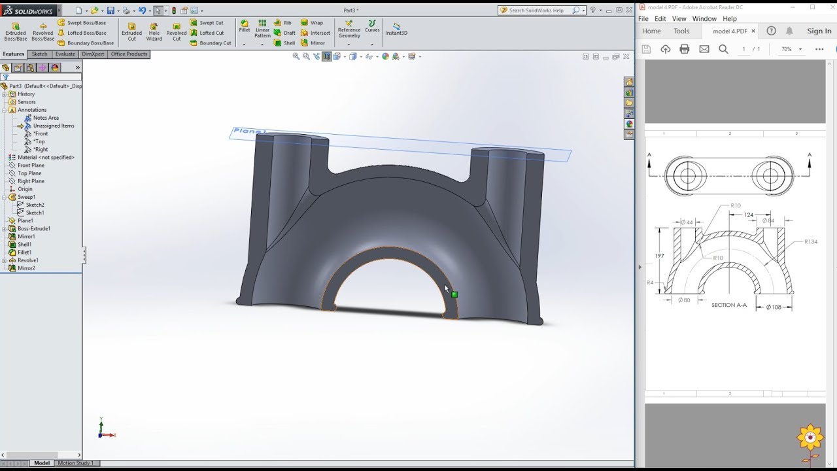Screen dimensions: 837x471
Task: Open dropdown arrow under Linear Pattern
Action: pos(262,44)
